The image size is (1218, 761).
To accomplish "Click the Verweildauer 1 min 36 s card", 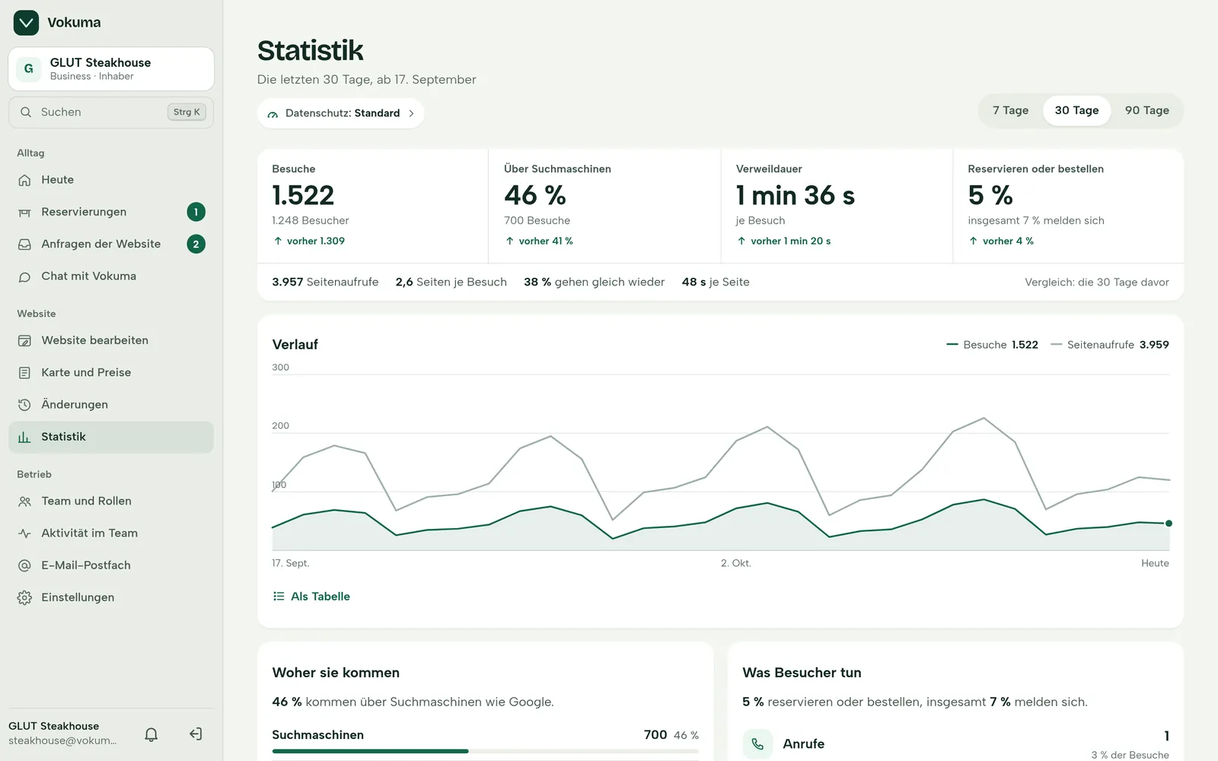I will tap(837, 205).
